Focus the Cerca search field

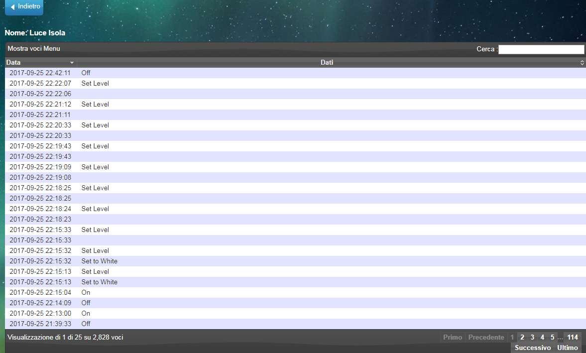[x=541, y=49]
